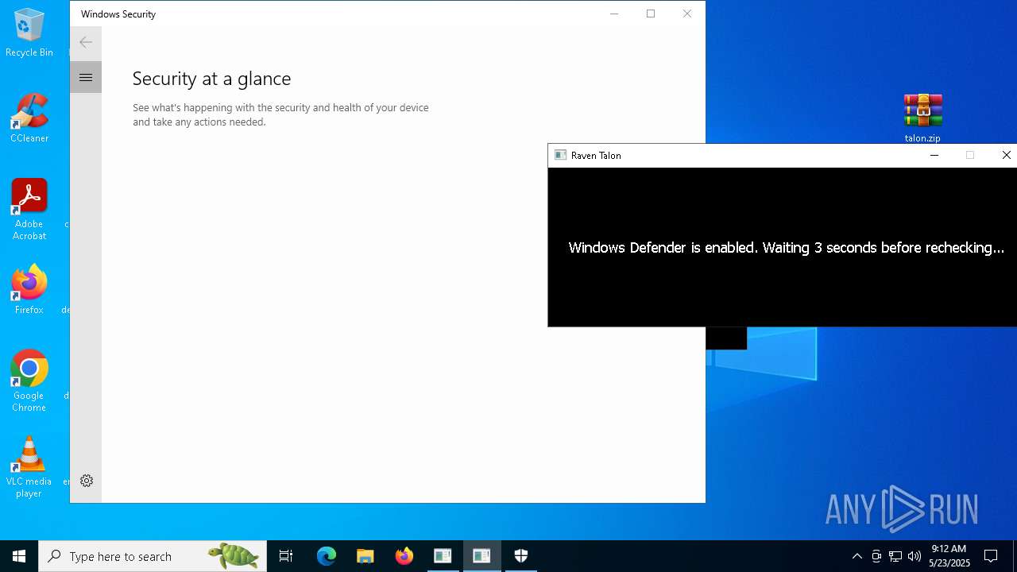Maximize the Windows Security window
This screenshot has width=1017, height=572.
click(x=651, y=14)
